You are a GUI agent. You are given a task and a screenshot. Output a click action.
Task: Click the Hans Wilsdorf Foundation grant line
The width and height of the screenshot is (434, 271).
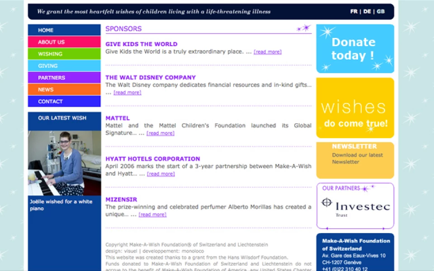click(x=197, y=257)
